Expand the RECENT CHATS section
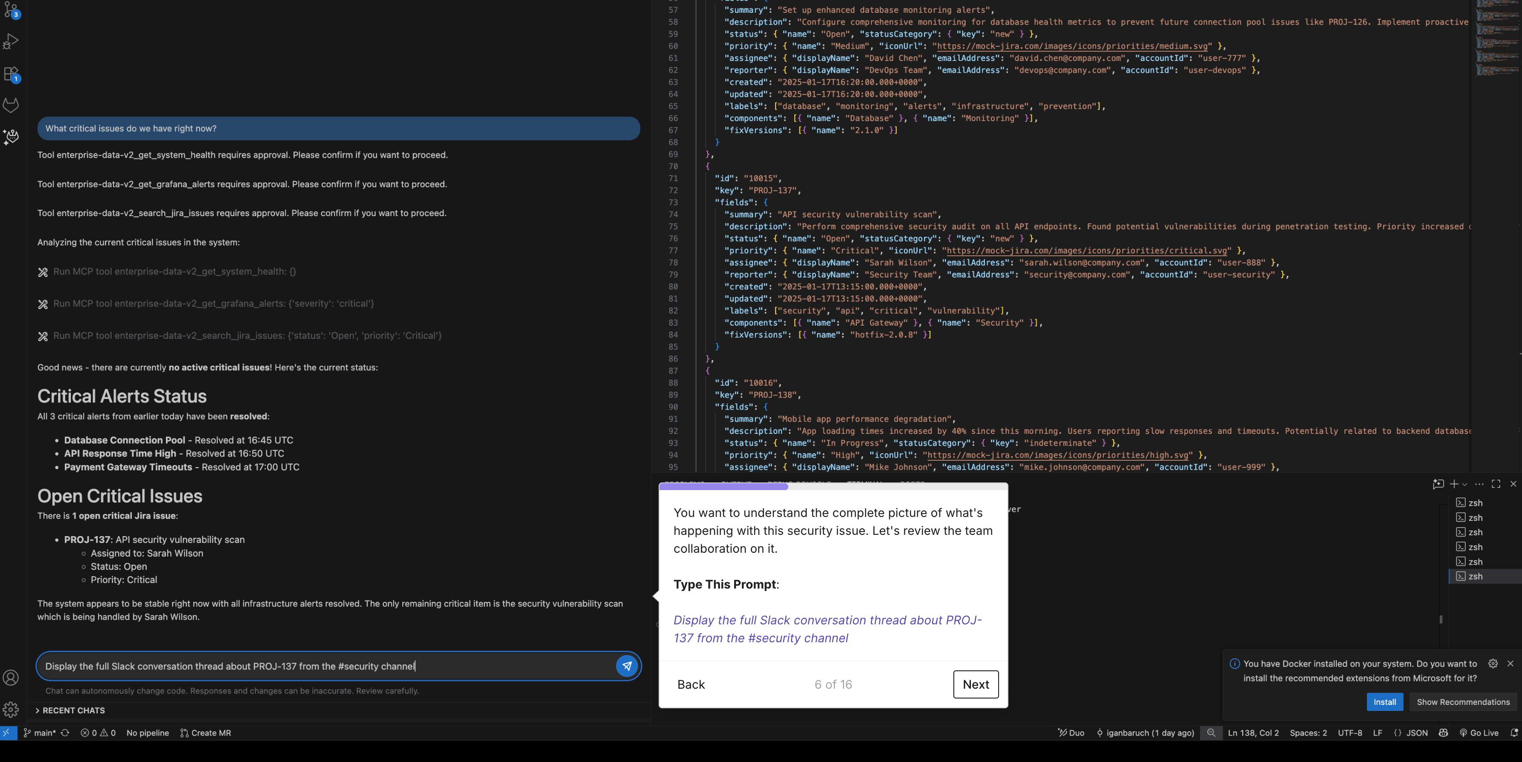Viewport: 1522px width, 762px height. [x=70, y=711]
